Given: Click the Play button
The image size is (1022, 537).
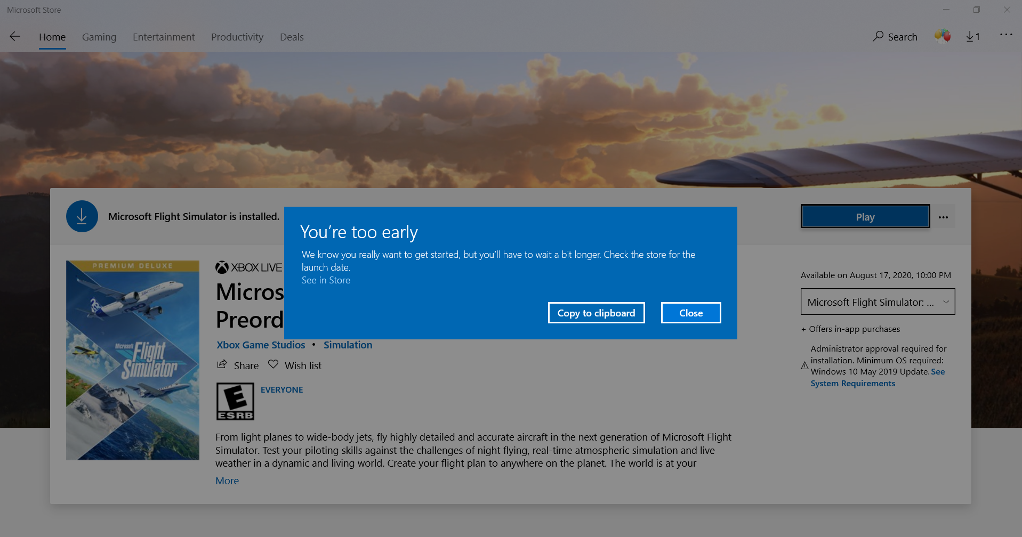Looking at the screenshot, I should [865, 217].
